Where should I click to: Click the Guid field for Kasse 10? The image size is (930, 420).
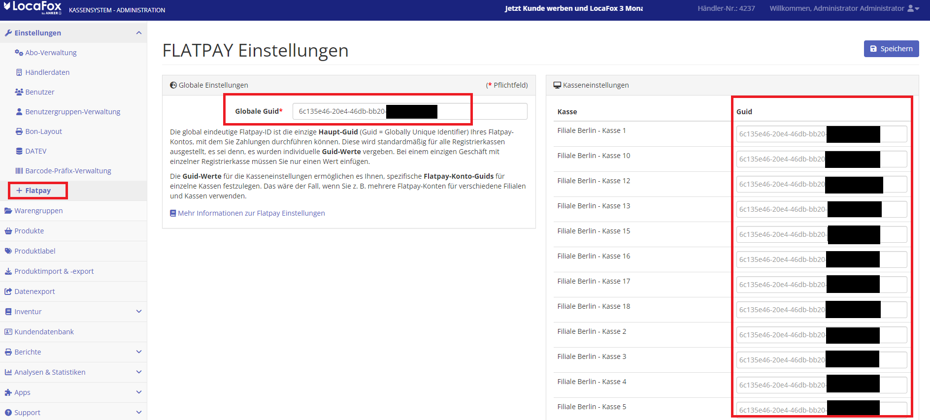(821, 159)
